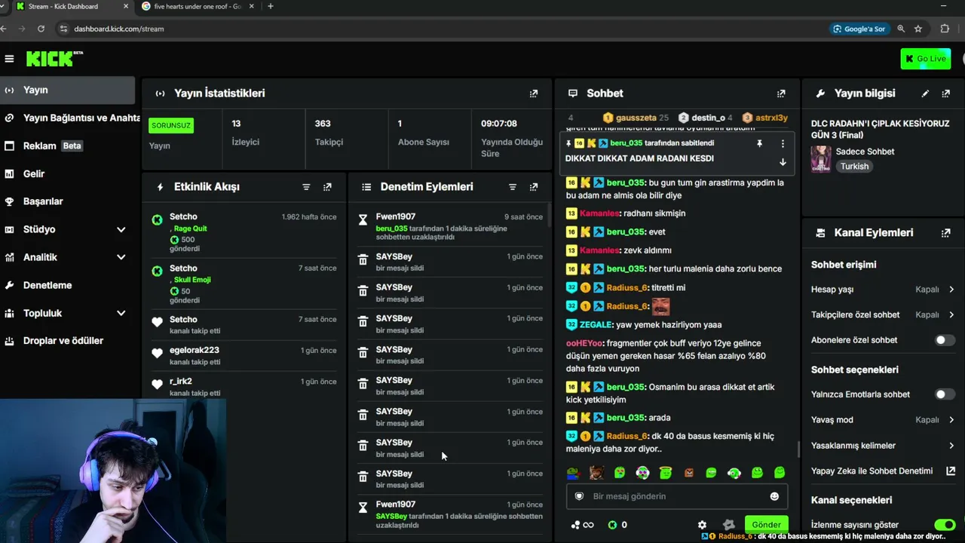Screen dimensions: 965x543
Task: Insert the angry orange face quick emote
Action: [688, 473]
